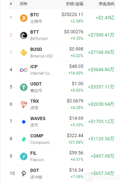
Task: Click the WAVES price $14.69
Action: [x=76, y=118]
